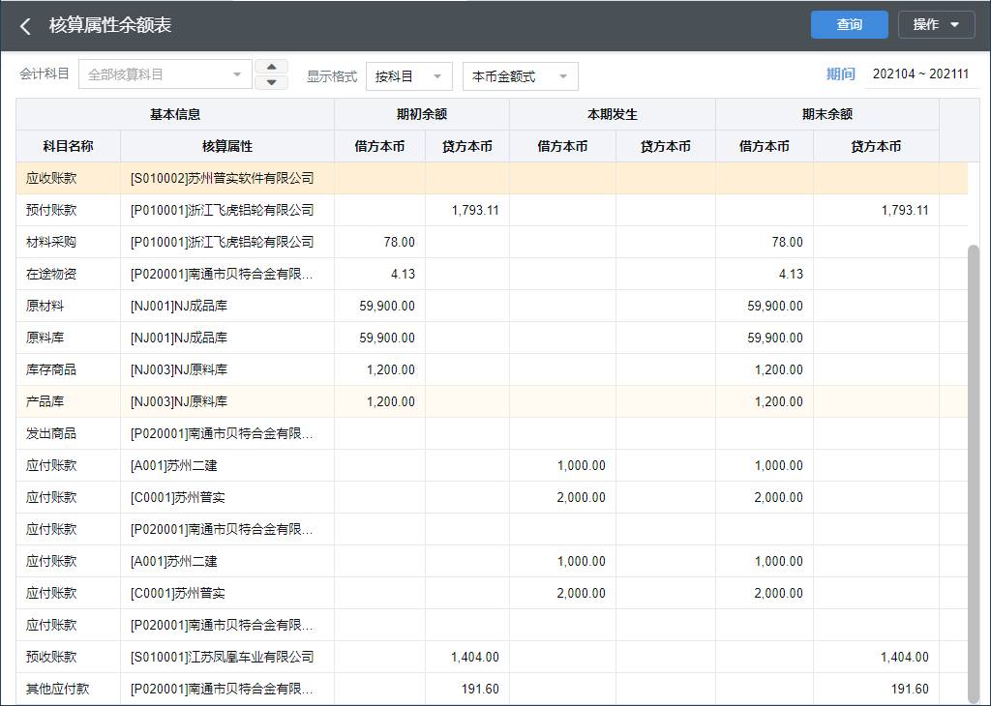Click the 期间 link
Viewport: 991px width, 706px height.
[841, 74]
